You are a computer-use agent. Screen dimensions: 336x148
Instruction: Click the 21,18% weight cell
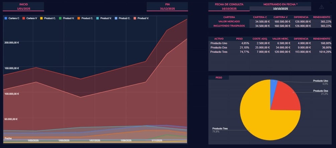coord(245,47)
